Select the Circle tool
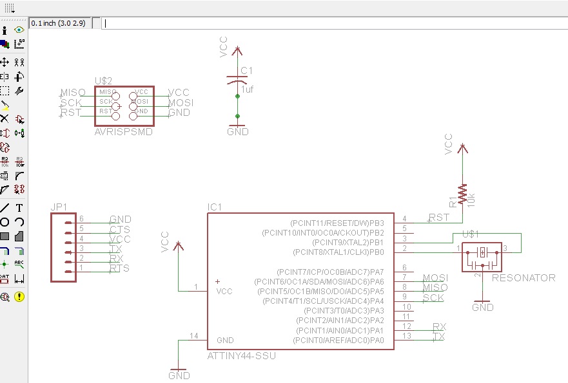The height and width of the screenshot is (383, 568). pyautogui.click(x=5, y=221)
